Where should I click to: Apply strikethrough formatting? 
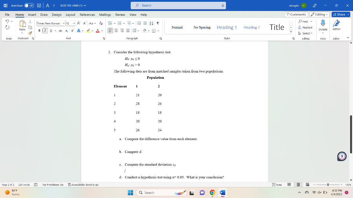(x=61, y=31)
